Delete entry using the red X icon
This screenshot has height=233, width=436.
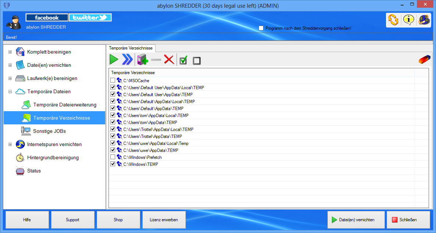169,60
